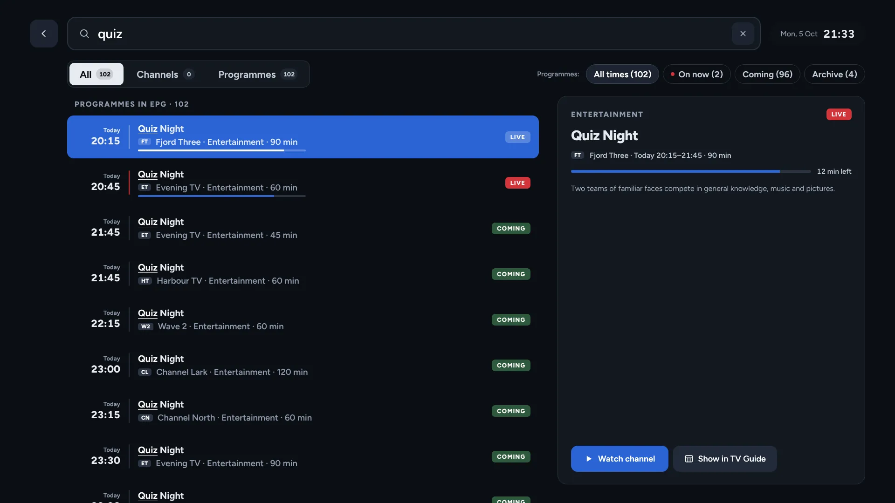The height and width of the screenshot is (503, 895).
Task: Open Quiz Night on Wave 2
Action: pos(303,319)
